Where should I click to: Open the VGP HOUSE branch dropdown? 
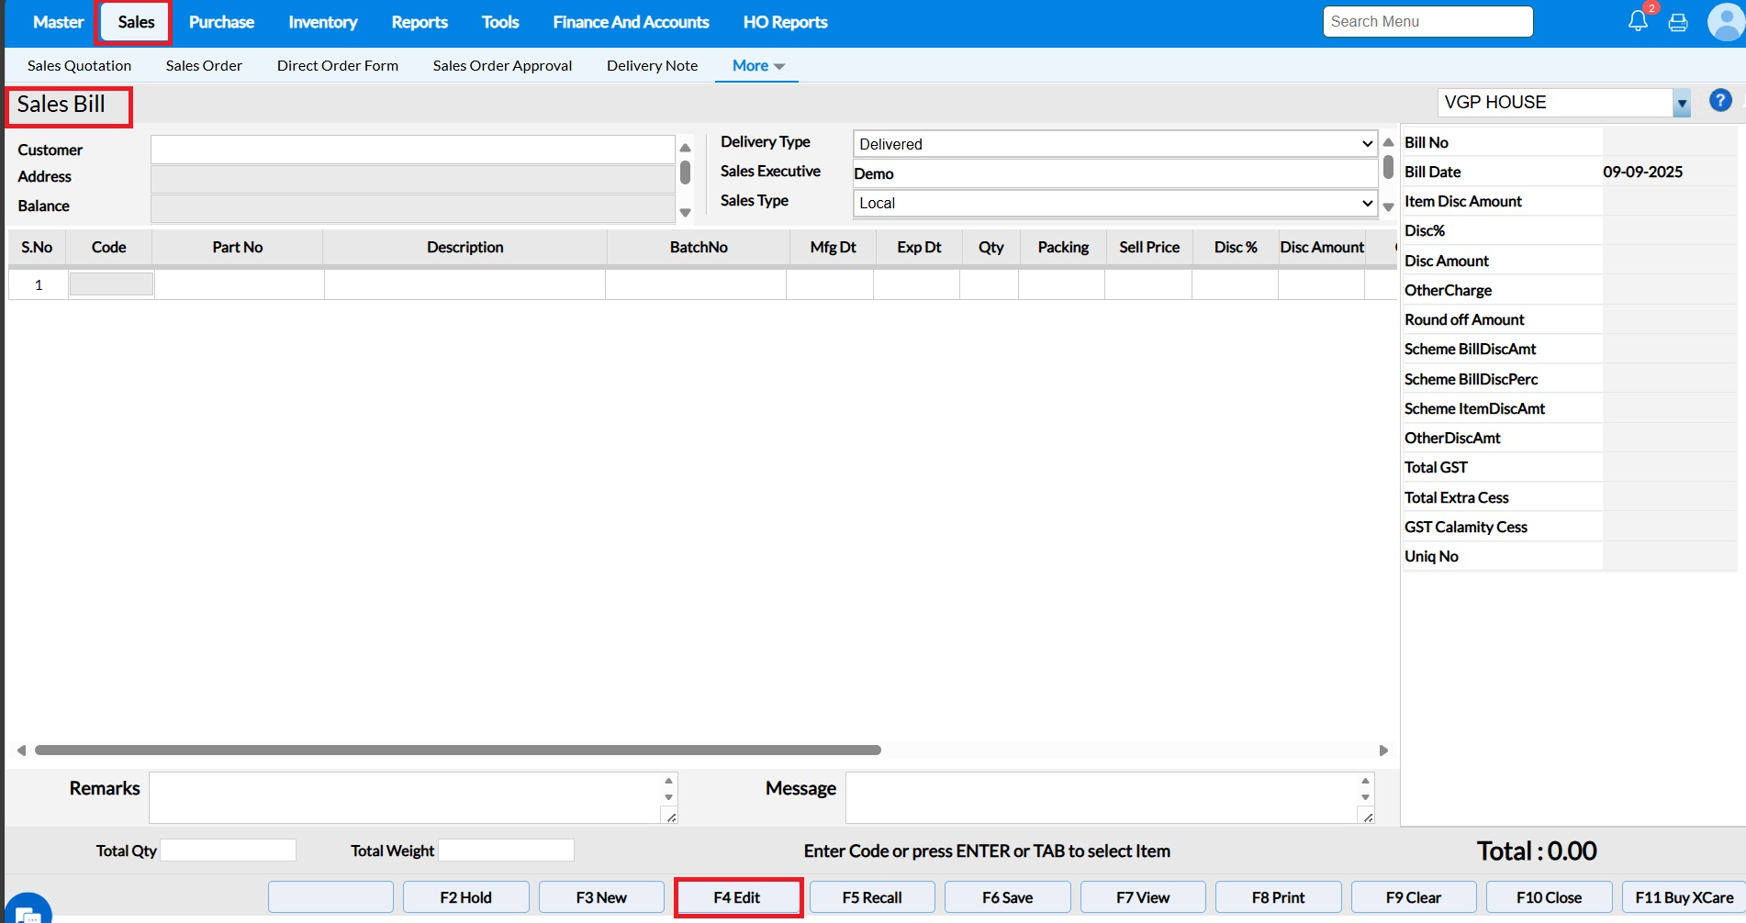pos(1681,104)
